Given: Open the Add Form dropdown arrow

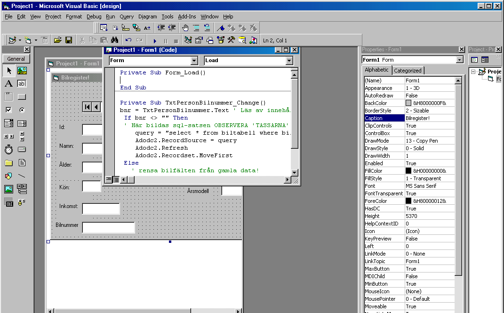Looking at the screenshot, I should pyautogui.click(x=36, y=40).
